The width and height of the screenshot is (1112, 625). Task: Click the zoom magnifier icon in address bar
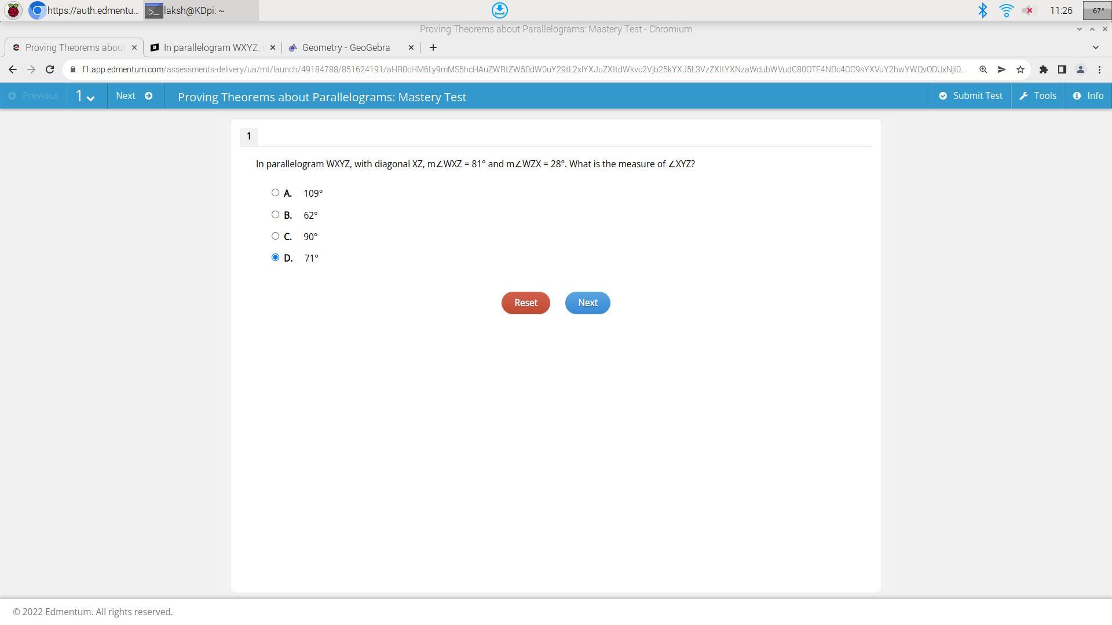tap(983, 69)
